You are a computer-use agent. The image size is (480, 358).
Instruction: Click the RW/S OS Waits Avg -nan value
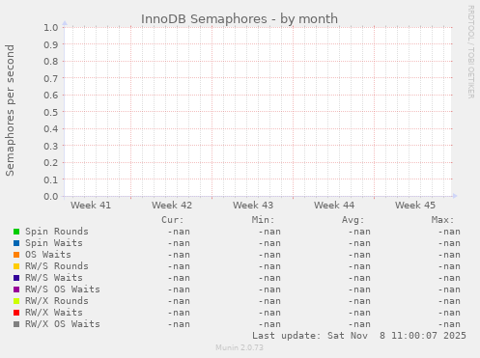pyautogui.click(x=359, y=289)
